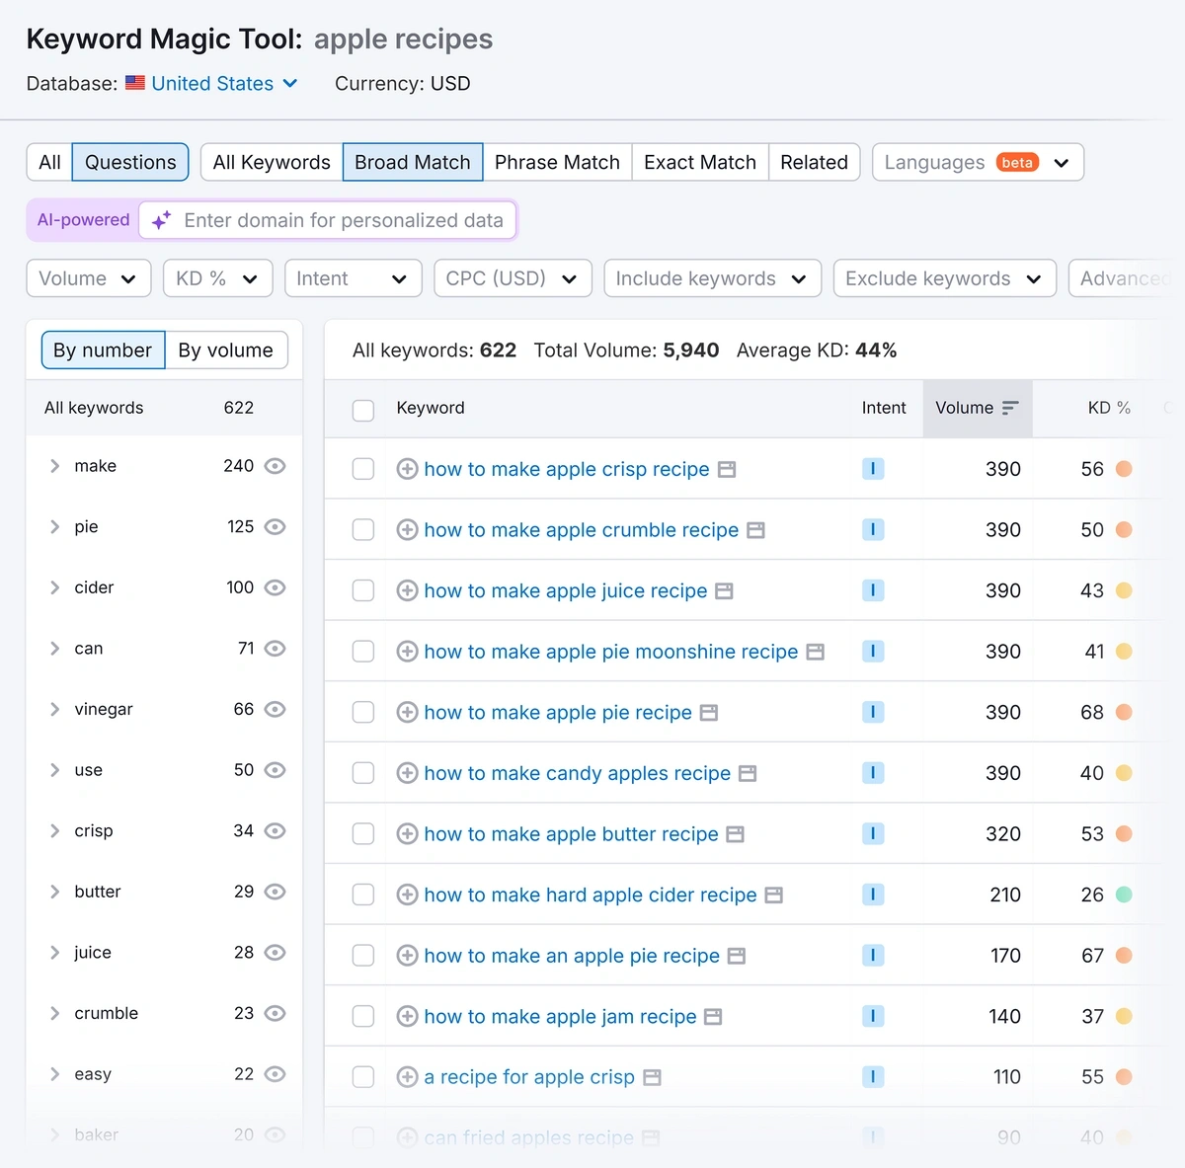Open SERP icon for apple crumble recipe row

(755, 530)
